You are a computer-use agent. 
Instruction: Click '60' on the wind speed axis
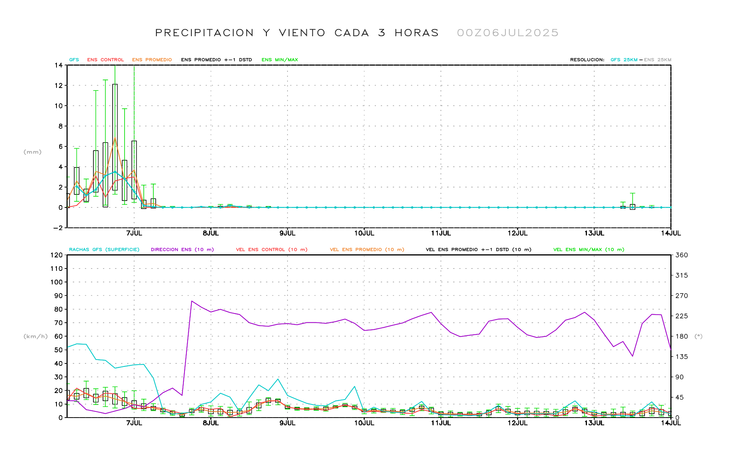[x=58, y=337]
